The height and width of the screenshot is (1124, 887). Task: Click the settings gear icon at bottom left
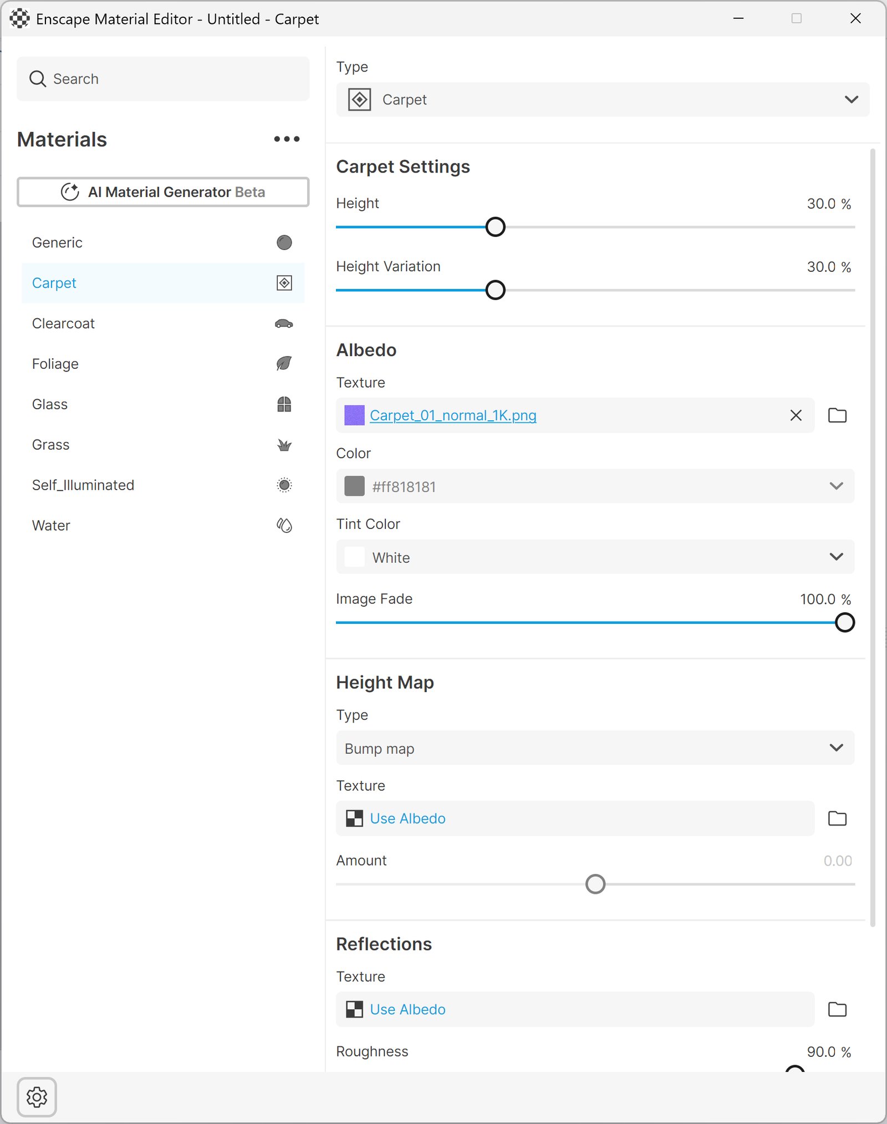coord(37,1097)
